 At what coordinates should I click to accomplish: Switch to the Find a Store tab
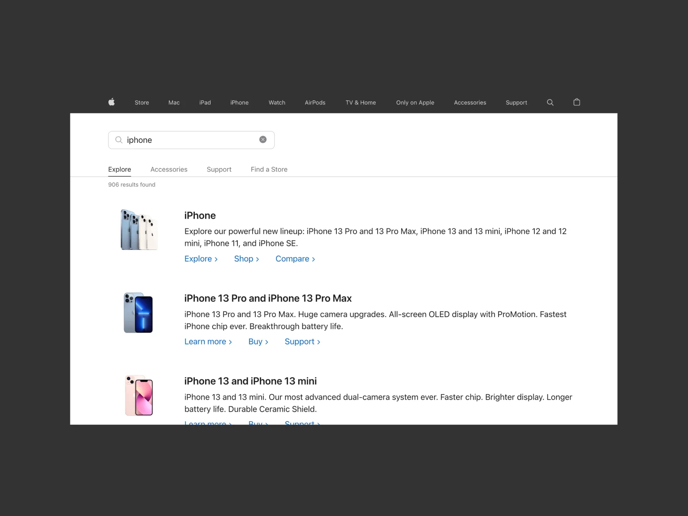[x=269, y=169]
